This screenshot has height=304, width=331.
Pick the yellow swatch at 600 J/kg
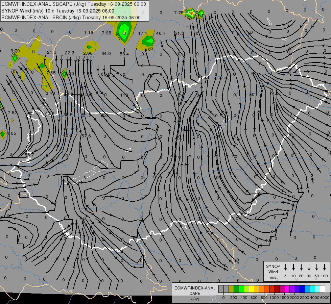pyautogui.click(x=252, y=289)
